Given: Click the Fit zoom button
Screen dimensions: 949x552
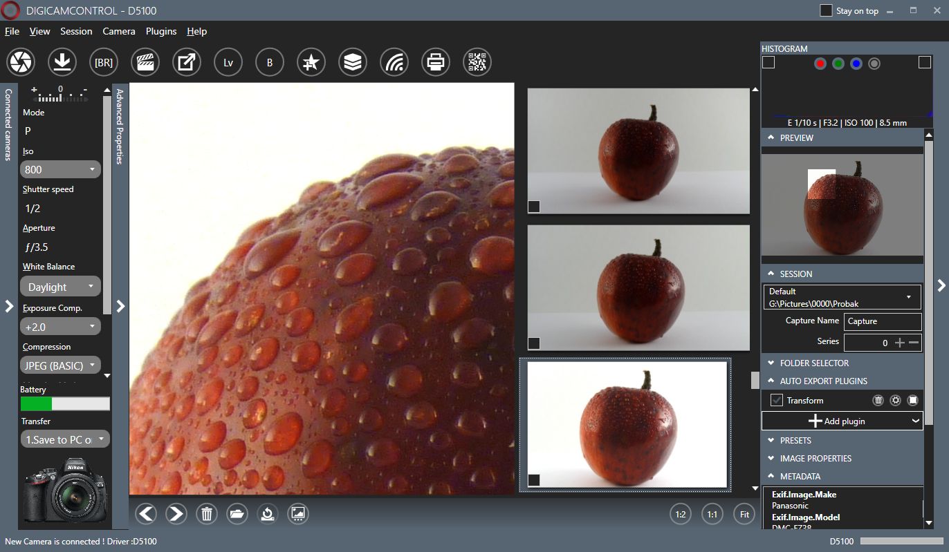Looking at the screenshot, I should [744, 514].
